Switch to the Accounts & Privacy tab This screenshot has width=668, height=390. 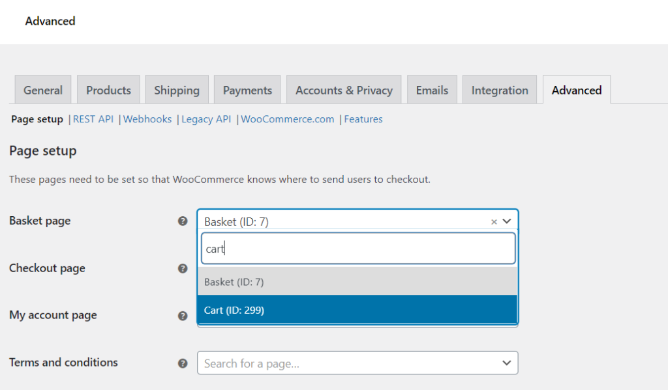344,90
